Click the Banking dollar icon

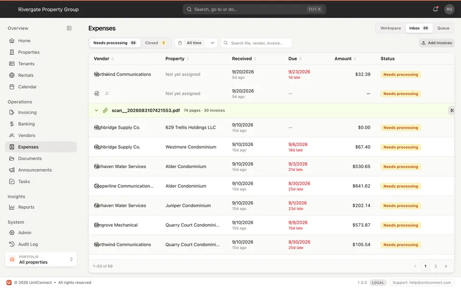coord(12,124)
